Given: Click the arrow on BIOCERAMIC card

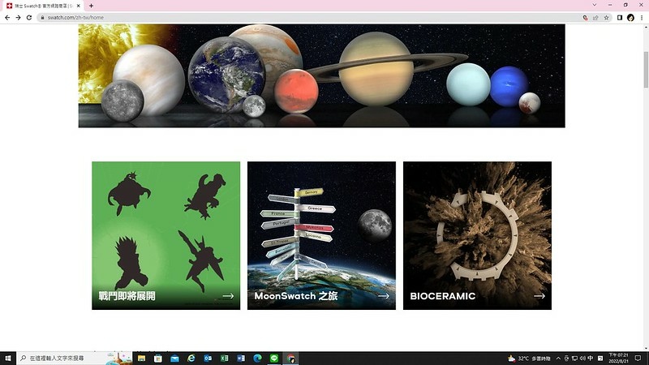Looking at the screenshot, I should [539, 296].
